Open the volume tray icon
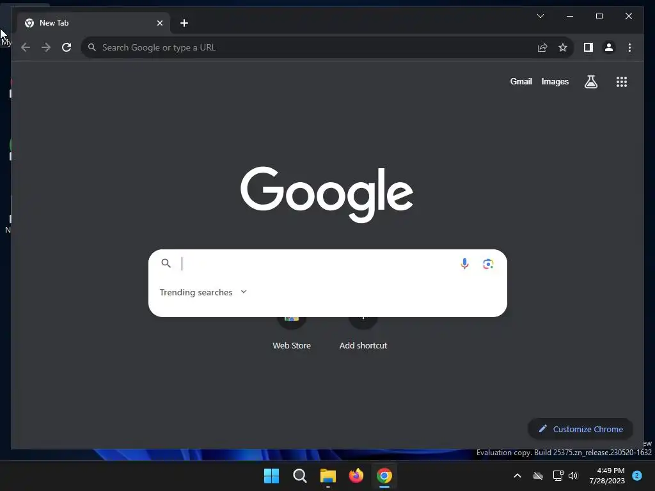The height and width of the screenshot is (491, 655). coord(573,476)
